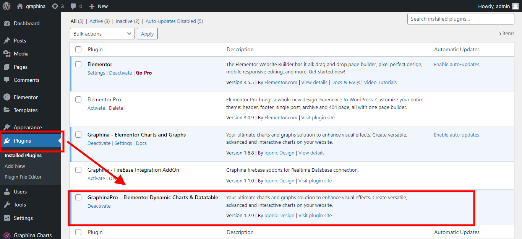Screen dimensions: 522x239
Task: Open the admin avatar icon
Action: [516, 6]
